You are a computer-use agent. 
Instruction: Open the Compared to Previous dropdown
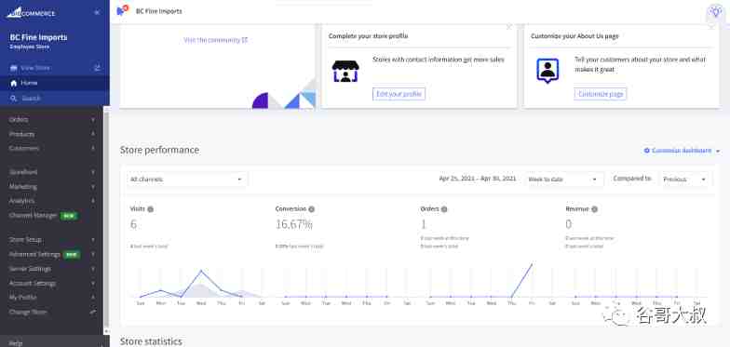coord(685,180)
